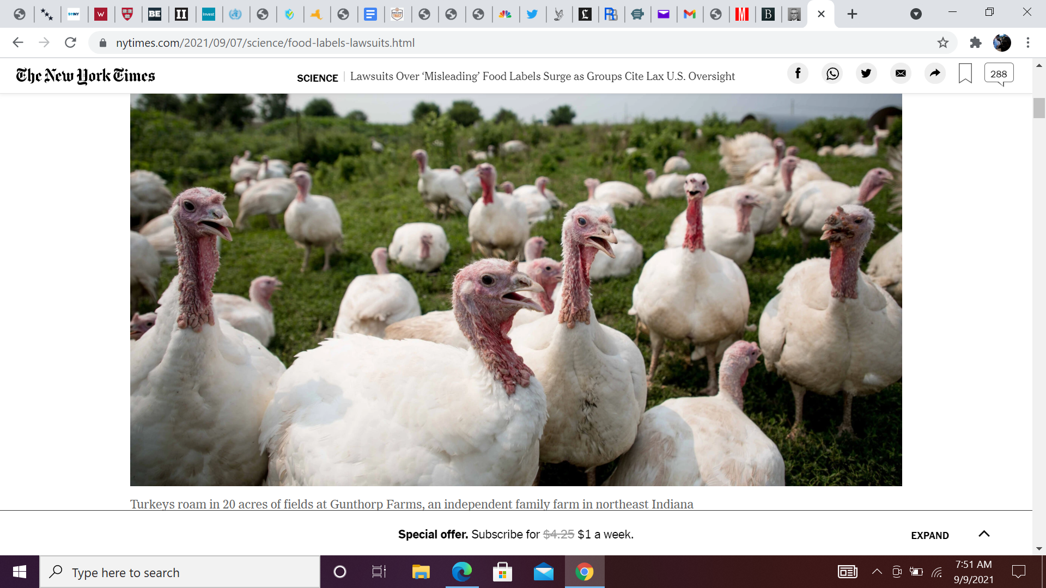
Task: Bookmark this page with the star icon
Action: 943,42
